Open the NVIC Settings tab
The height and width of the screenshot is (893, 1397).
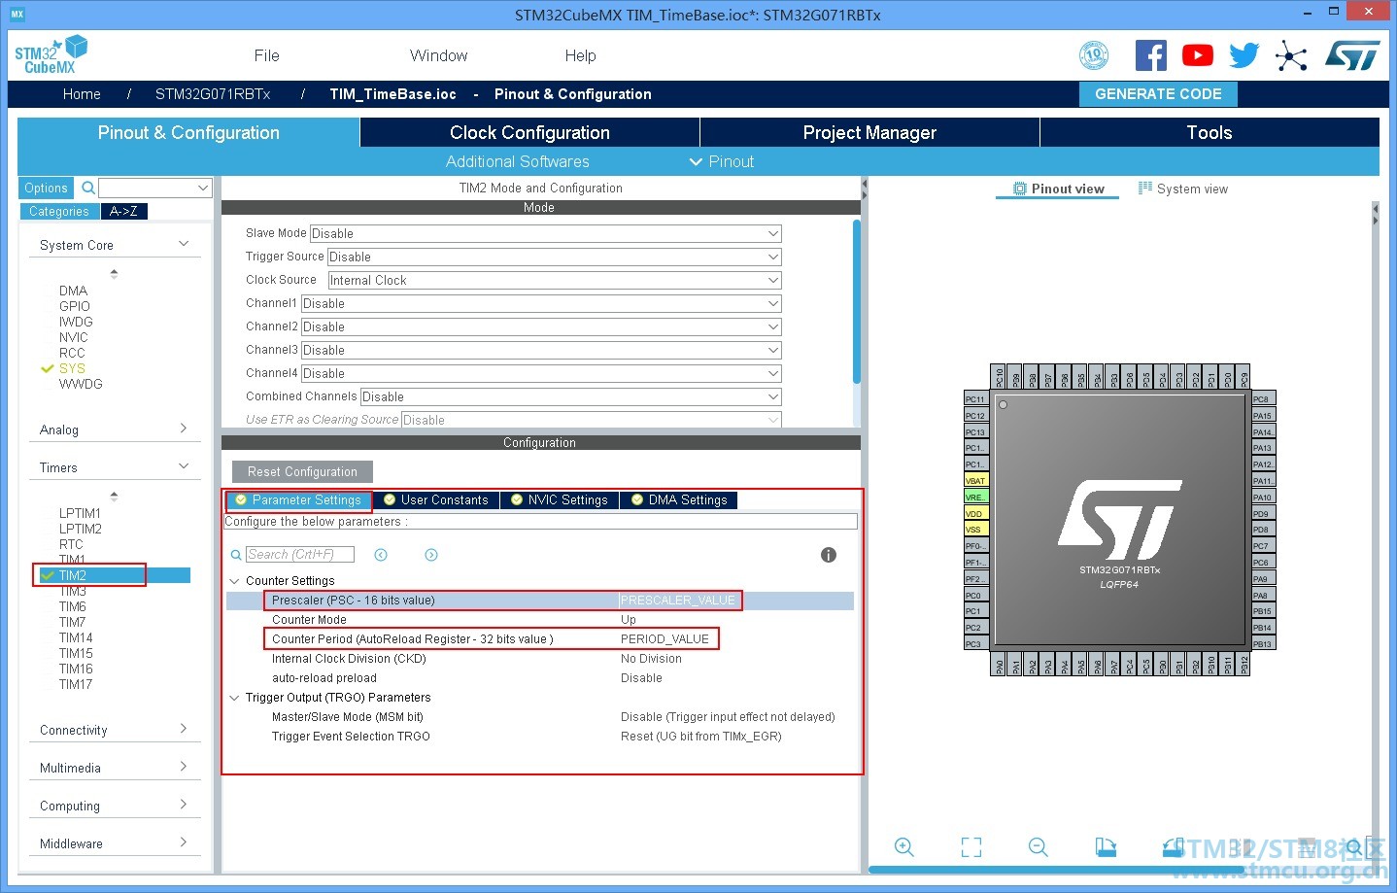tap(560, 499)
